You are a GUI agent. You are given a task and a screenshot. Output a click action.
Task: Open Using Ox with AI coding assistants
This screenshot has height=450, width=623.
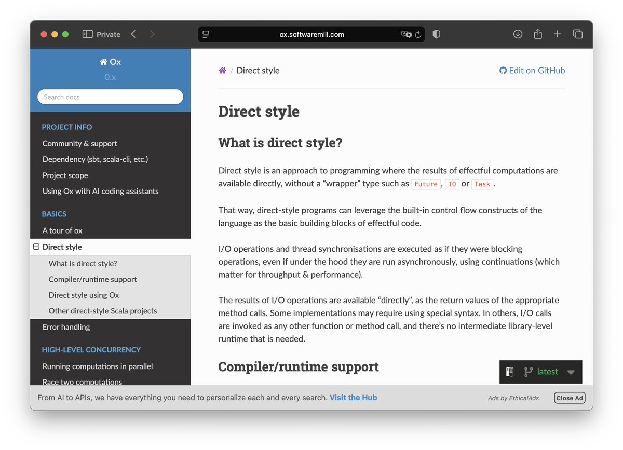point(101,191)
